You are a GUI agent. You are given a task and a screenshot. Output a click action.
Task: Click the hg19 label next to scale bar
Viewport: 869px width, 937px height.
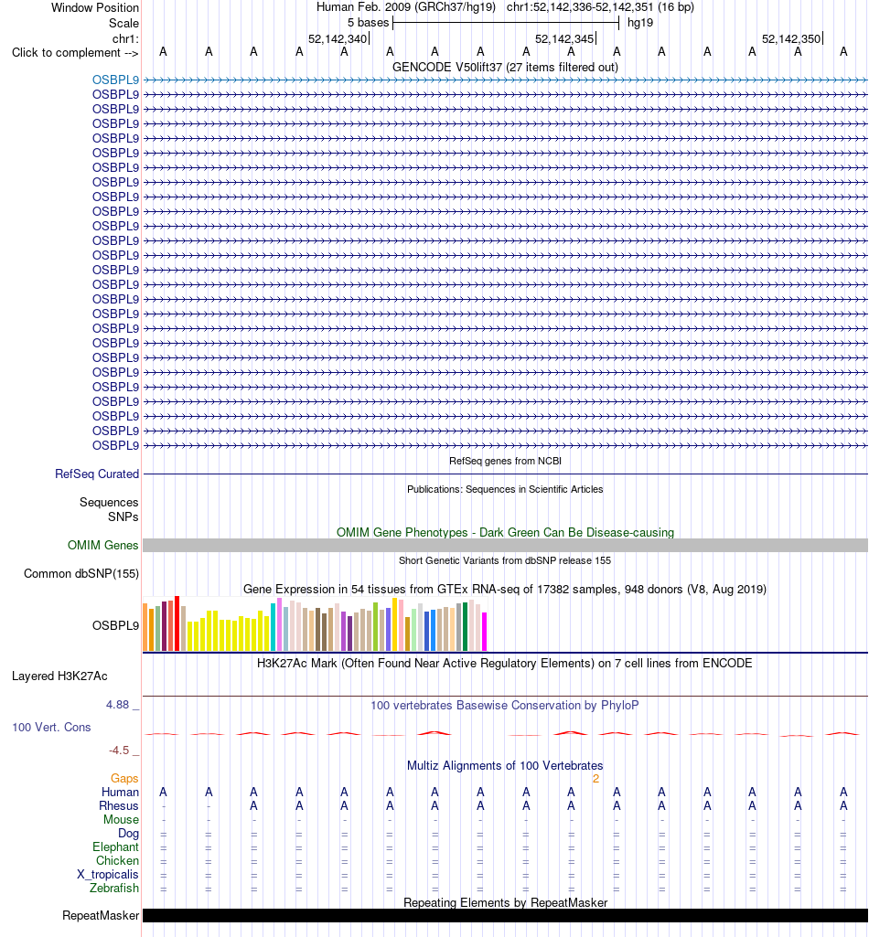640,23
